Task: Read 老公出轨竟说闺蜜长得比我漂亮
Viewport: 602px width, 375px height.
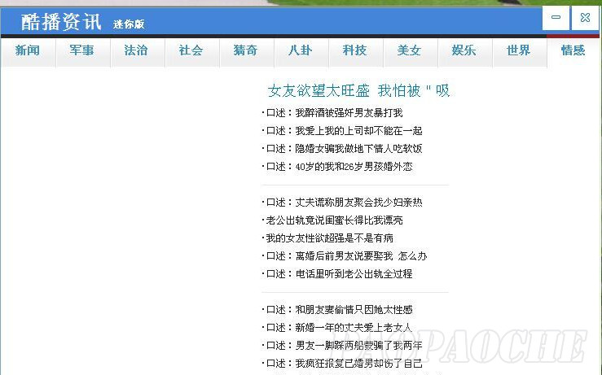Action: pos(334,220)
